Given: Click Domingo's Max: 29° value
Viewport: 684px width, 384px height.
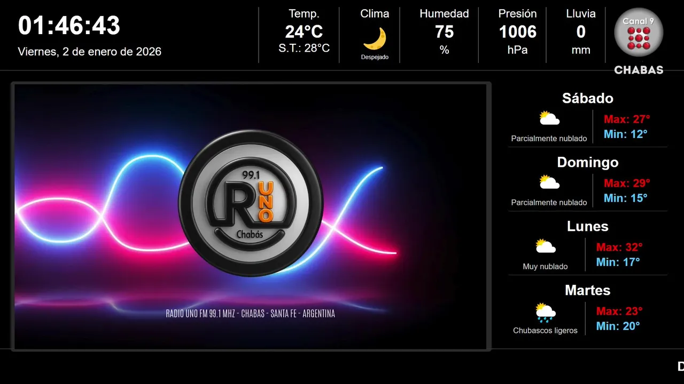Looking at the screenshot, I should pyautogui.click(x=627, y=183).
